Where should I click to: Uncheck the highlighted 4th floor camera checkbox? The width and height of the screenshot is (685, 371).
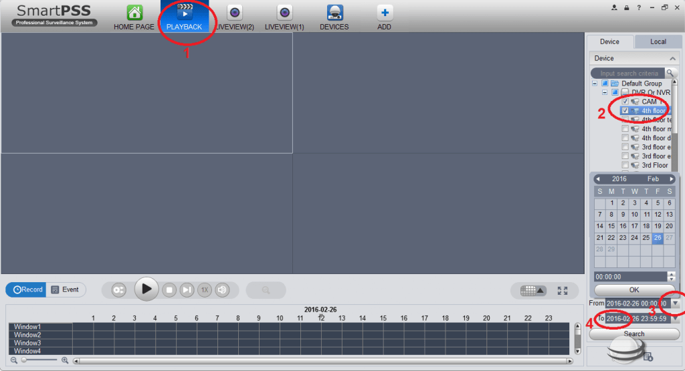[x=625, y=111]
